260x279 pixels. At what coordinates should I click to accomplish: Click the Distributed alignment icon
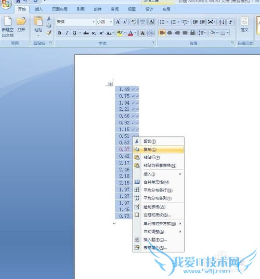coord(192,33)
